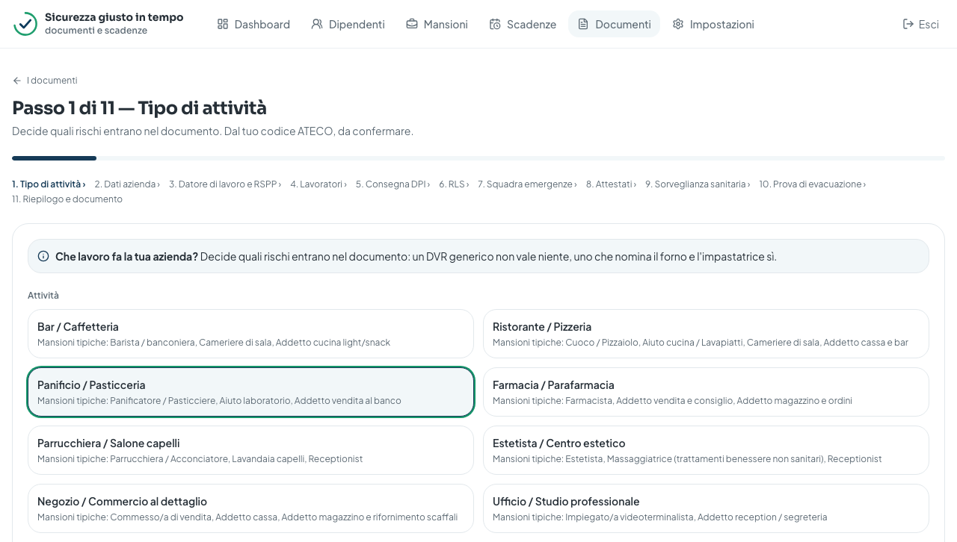Viewport: 957px width, 542px height.
Task: Select the Farmacia / Parafarmacia activity
Action: (706, 392)
